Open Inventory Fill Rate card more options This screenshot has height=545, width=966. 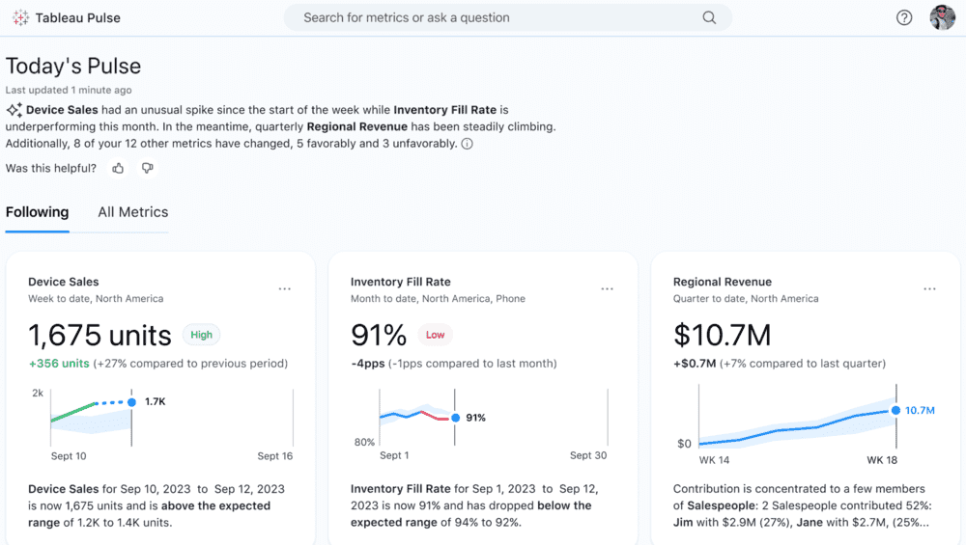(607, 288)
